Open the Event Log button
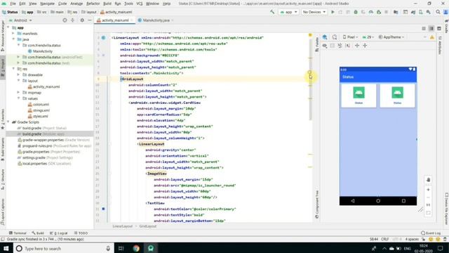The width and height of the screenshot is (449, 253). 431,233
